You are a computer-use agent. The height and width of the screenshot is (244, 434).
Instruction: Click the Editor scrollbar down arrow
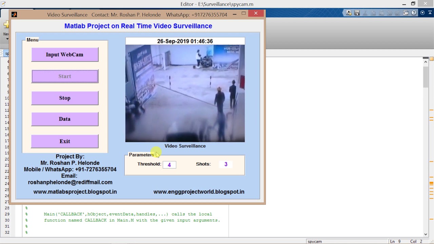pos(426,234)
